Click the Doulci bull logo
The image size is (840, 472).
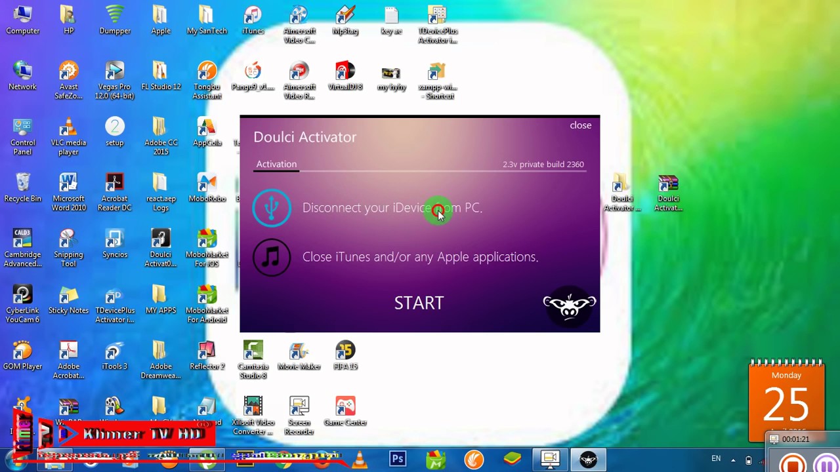(x=569, y=306)
